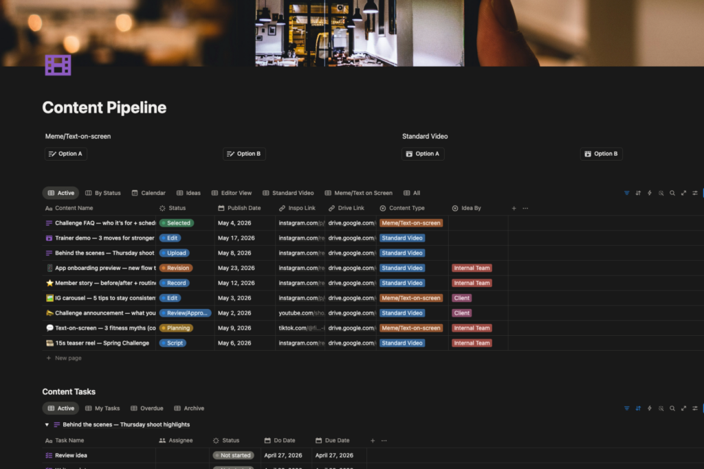The image size is (704, 469).
Task: Click the lightning automation icon in Content Tasks toolbar
Action: click(x=649, y=409)
